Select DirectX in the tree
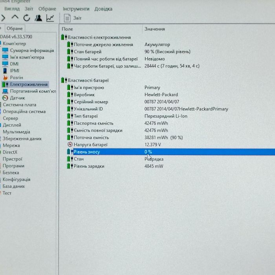 point(10,152)
